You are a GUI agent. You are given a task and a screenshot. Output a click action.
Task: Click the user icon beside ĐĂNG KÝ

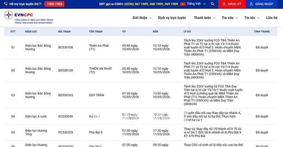224,4
